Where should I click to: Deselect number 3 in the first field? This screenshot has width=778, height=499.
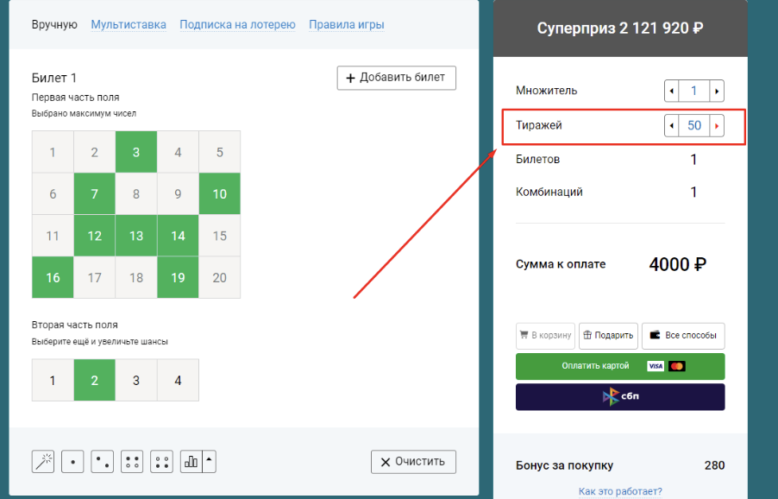pos(136,152)
